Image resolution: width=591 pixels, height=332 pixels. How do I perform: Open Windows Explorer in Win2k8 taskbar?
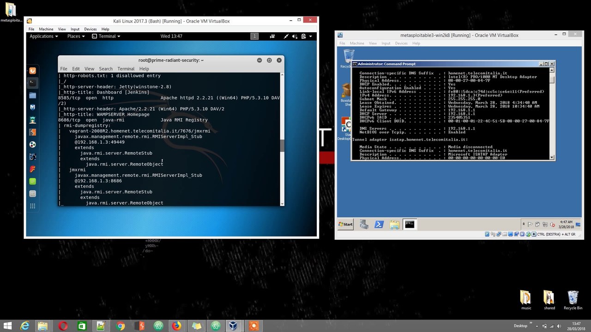394,225
